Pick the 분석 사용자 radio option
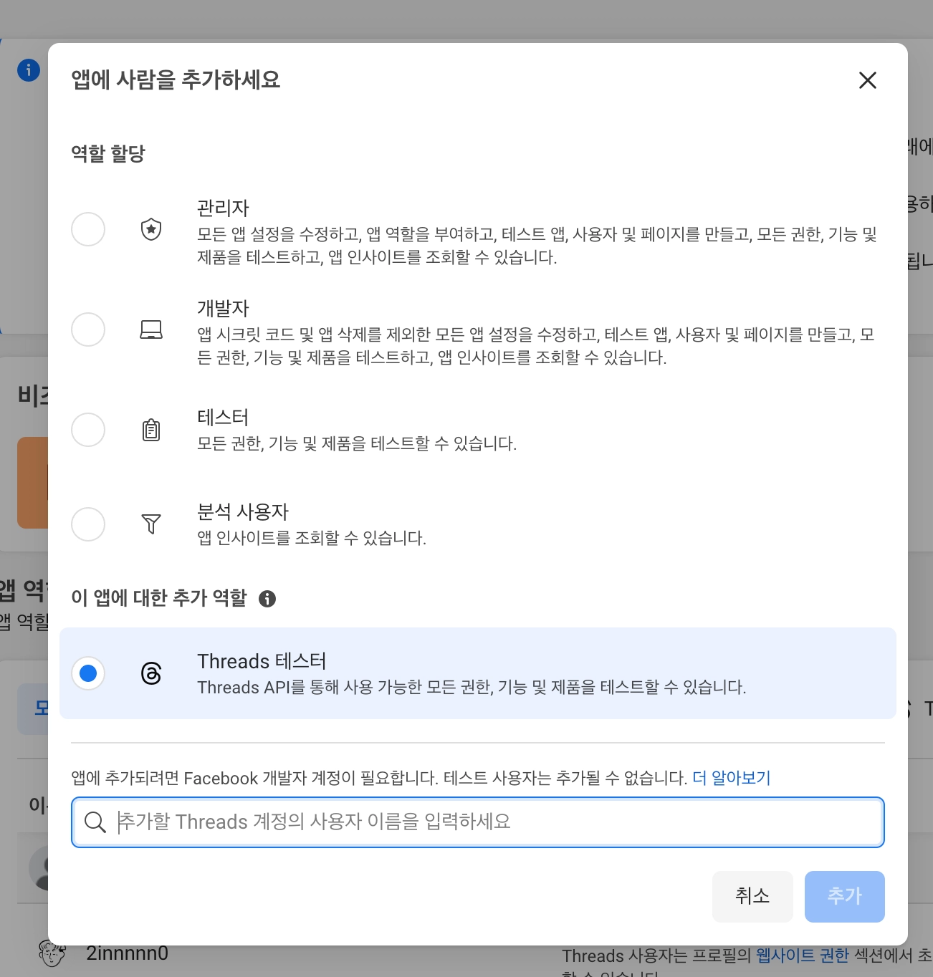Viewport: 933px width, 977px height. (88, 524)
